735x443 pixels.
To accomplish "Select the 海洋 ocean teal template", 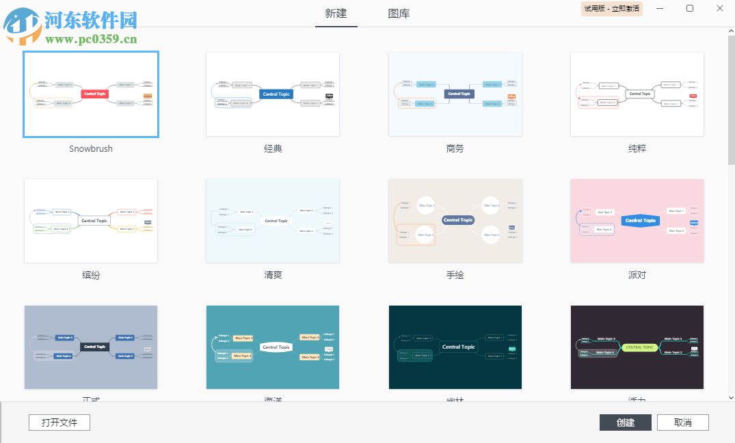I will [x=273, y=347].
